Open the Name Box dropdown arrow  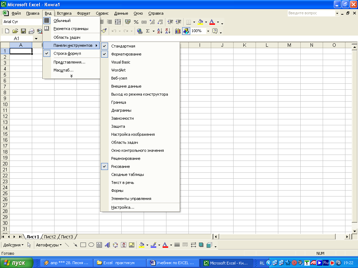pos(36,38)
